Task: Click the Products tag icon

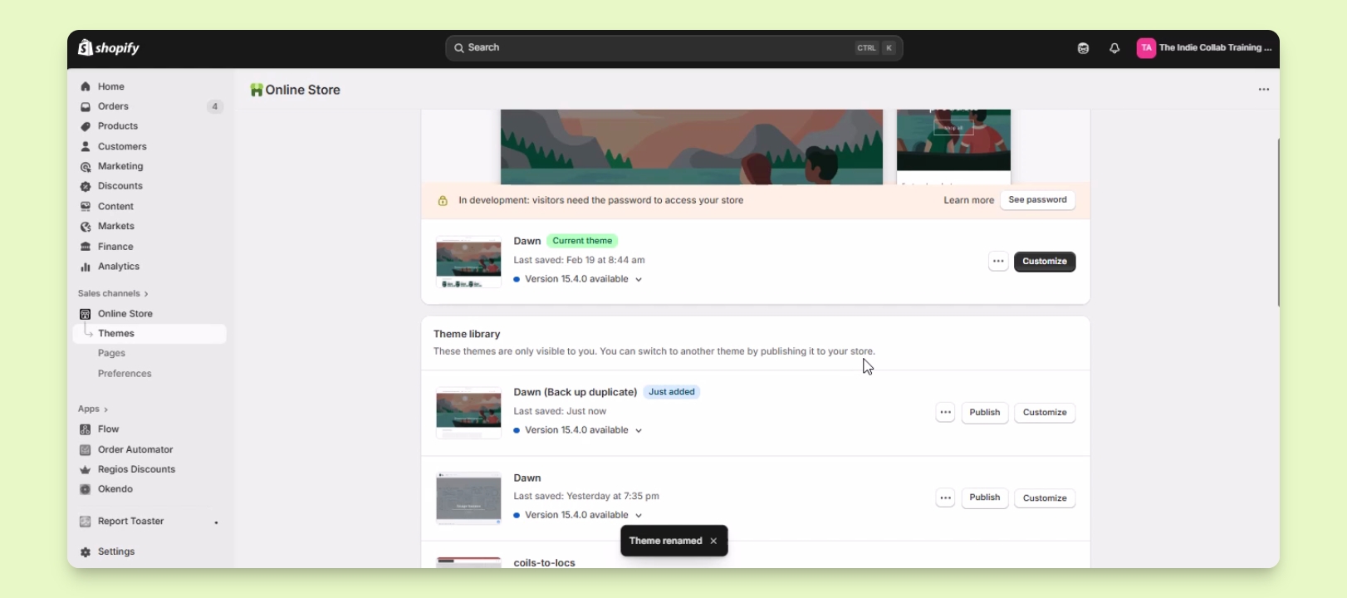Action: 86,126
